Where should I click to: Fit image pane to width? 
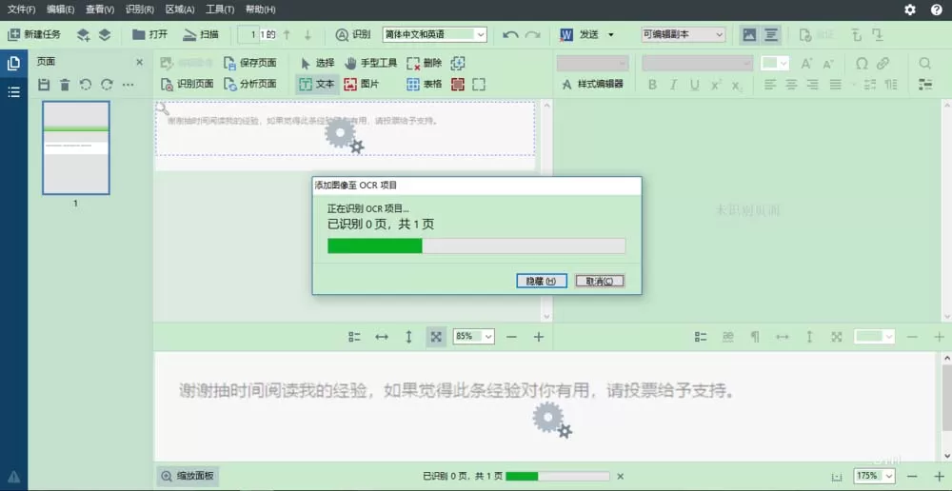click(x=382, y=337)
